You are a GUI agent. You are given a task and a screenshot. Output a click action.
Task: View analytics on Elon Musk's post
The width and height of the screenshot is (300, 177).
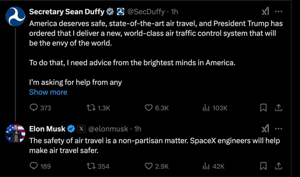coord(206,166)
